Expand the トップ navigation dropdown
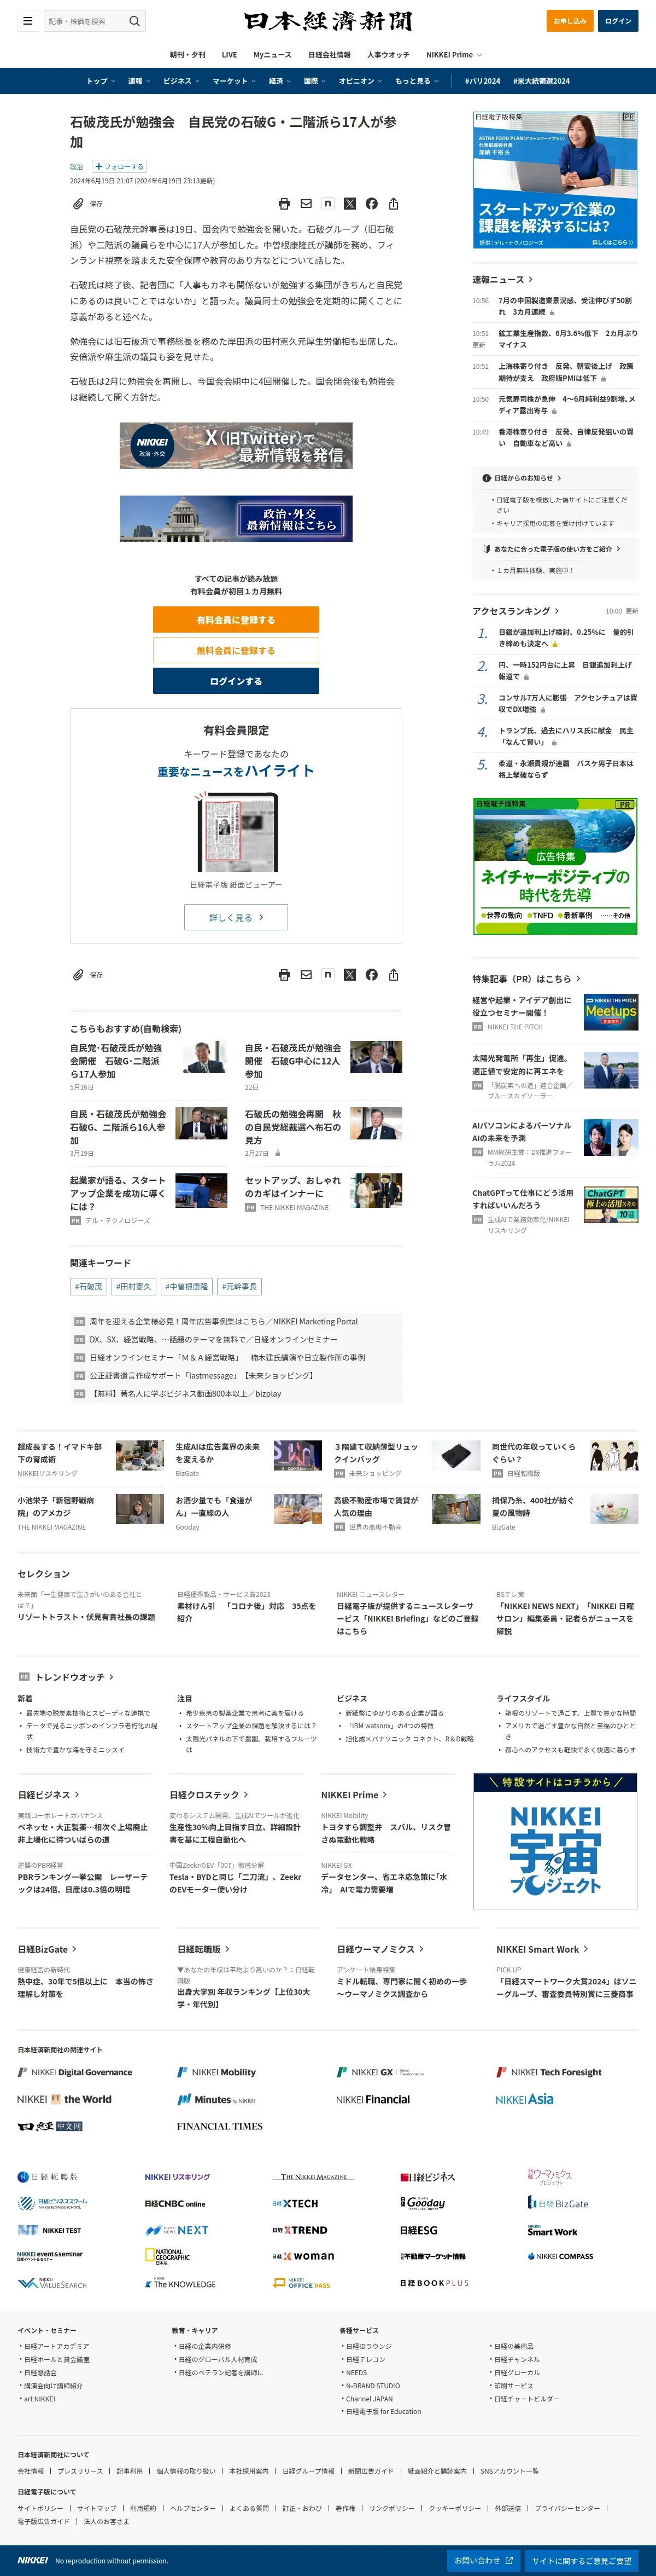The height and width of the screenshot is (2576, 656). 101,81
